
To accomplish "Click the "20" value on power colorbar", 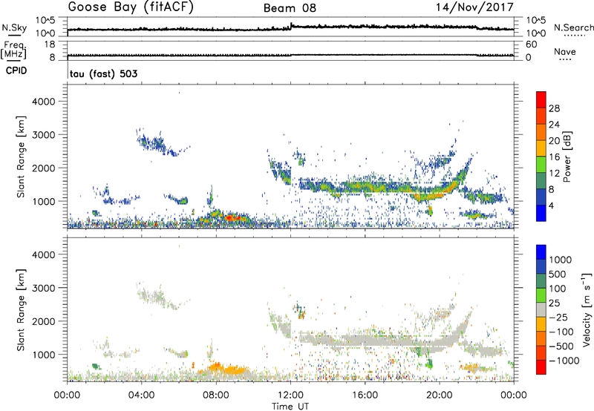I will 554,141.
